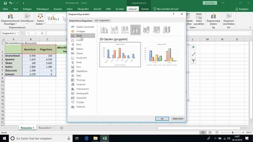
Task: Close the Diagrammtyp ändern dialog
Action: (182, 14)
